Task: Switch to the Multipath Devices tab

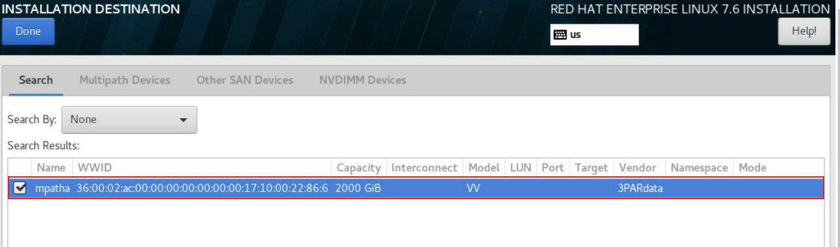Action: (124, 80)
